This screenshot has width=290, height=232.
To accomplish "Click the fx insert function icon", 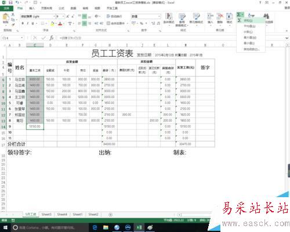I will [x=52, y=38].
